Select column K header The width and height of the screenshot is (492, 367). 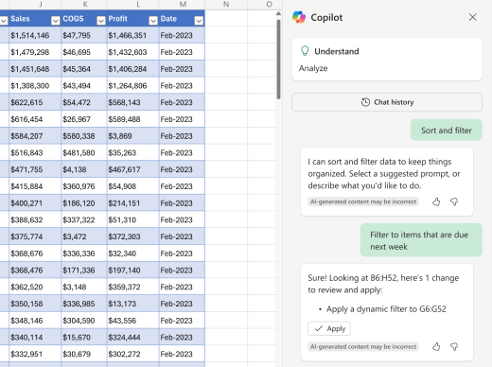pyautogui.click(x=84, y=4)
